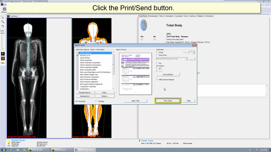The width and height of the screenshot is (271, 152).
Task: Select the Total Body image tab
Action: (13, 16)
